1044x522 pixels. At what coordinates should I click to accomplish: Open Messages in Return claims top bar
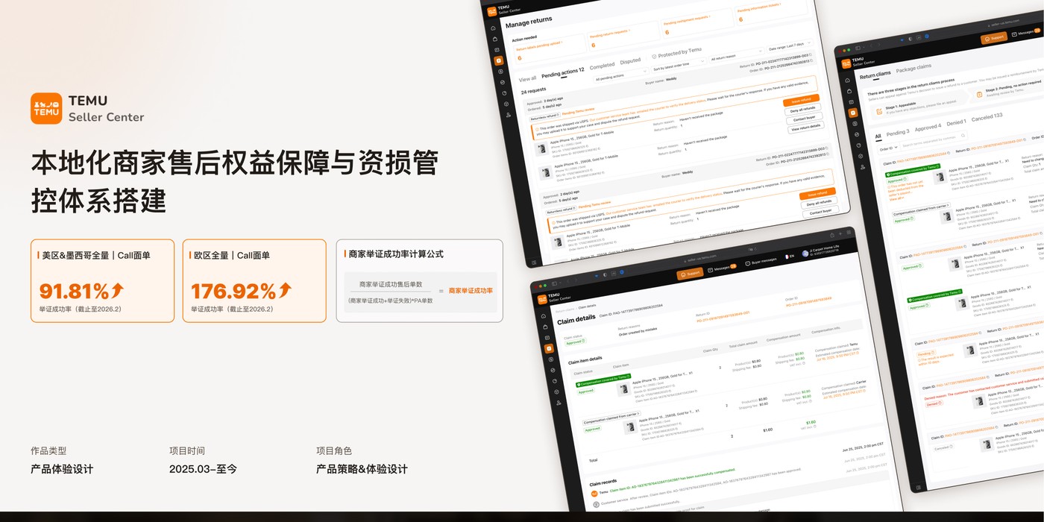click(1026, 32)
